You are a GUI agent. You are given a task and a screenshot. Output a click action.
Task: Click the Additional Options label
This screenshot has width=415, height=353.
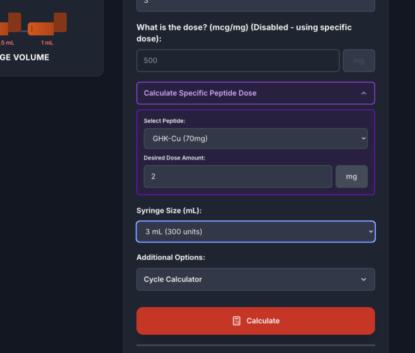[x=171, y=257]
